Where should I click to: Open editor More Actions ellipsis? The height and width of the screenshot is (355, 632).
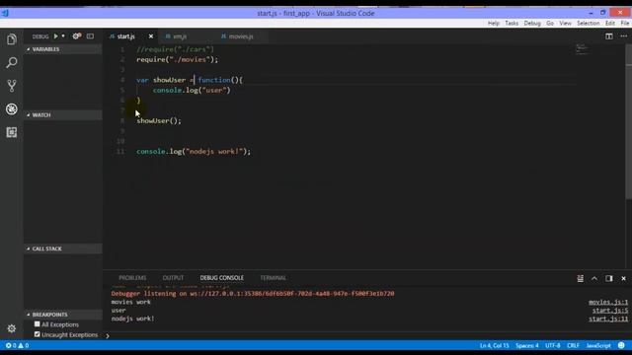pos(623,36)
